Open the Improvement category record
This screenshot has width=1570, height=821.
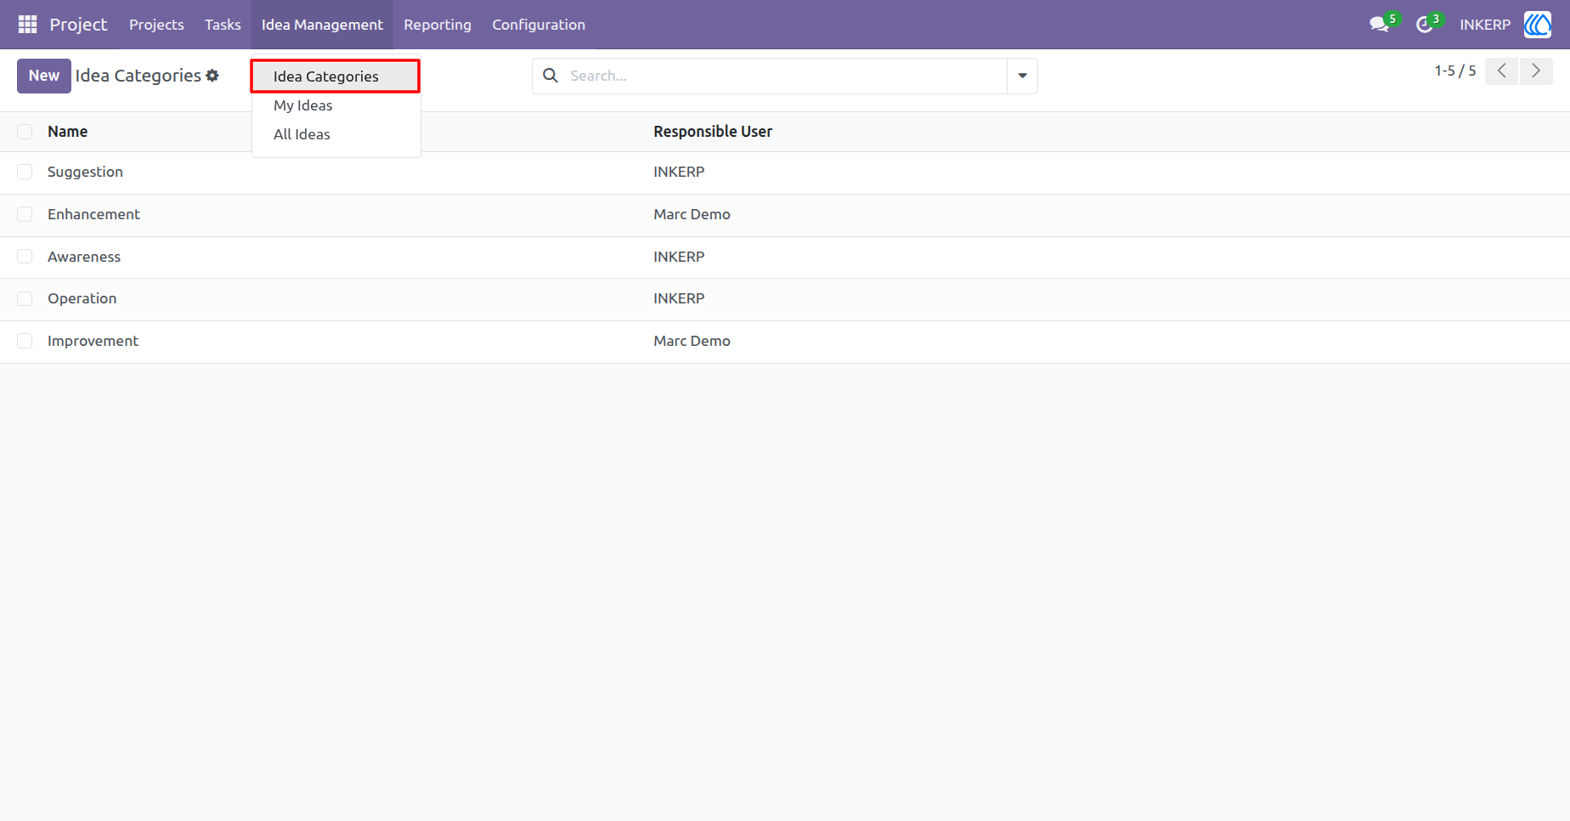click(x=93, y=341)
